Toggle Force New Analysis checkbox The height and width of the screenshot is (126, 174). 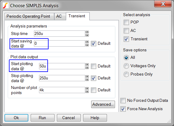pos(123,109)
